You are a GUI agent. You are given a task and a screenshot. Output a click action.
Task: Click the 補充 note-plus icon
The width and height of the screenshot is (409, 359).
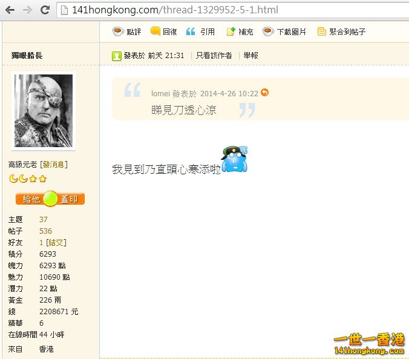tap(231, 31)
